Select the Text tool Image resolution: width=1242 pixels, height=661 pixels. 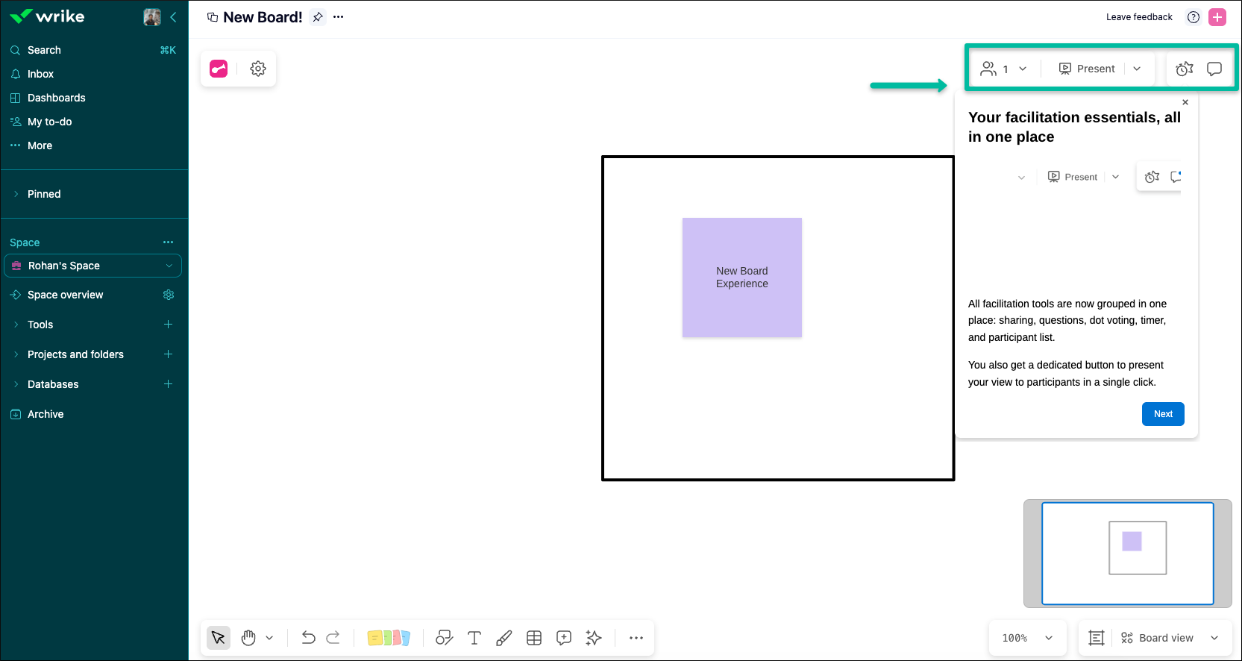coord(474,638)
